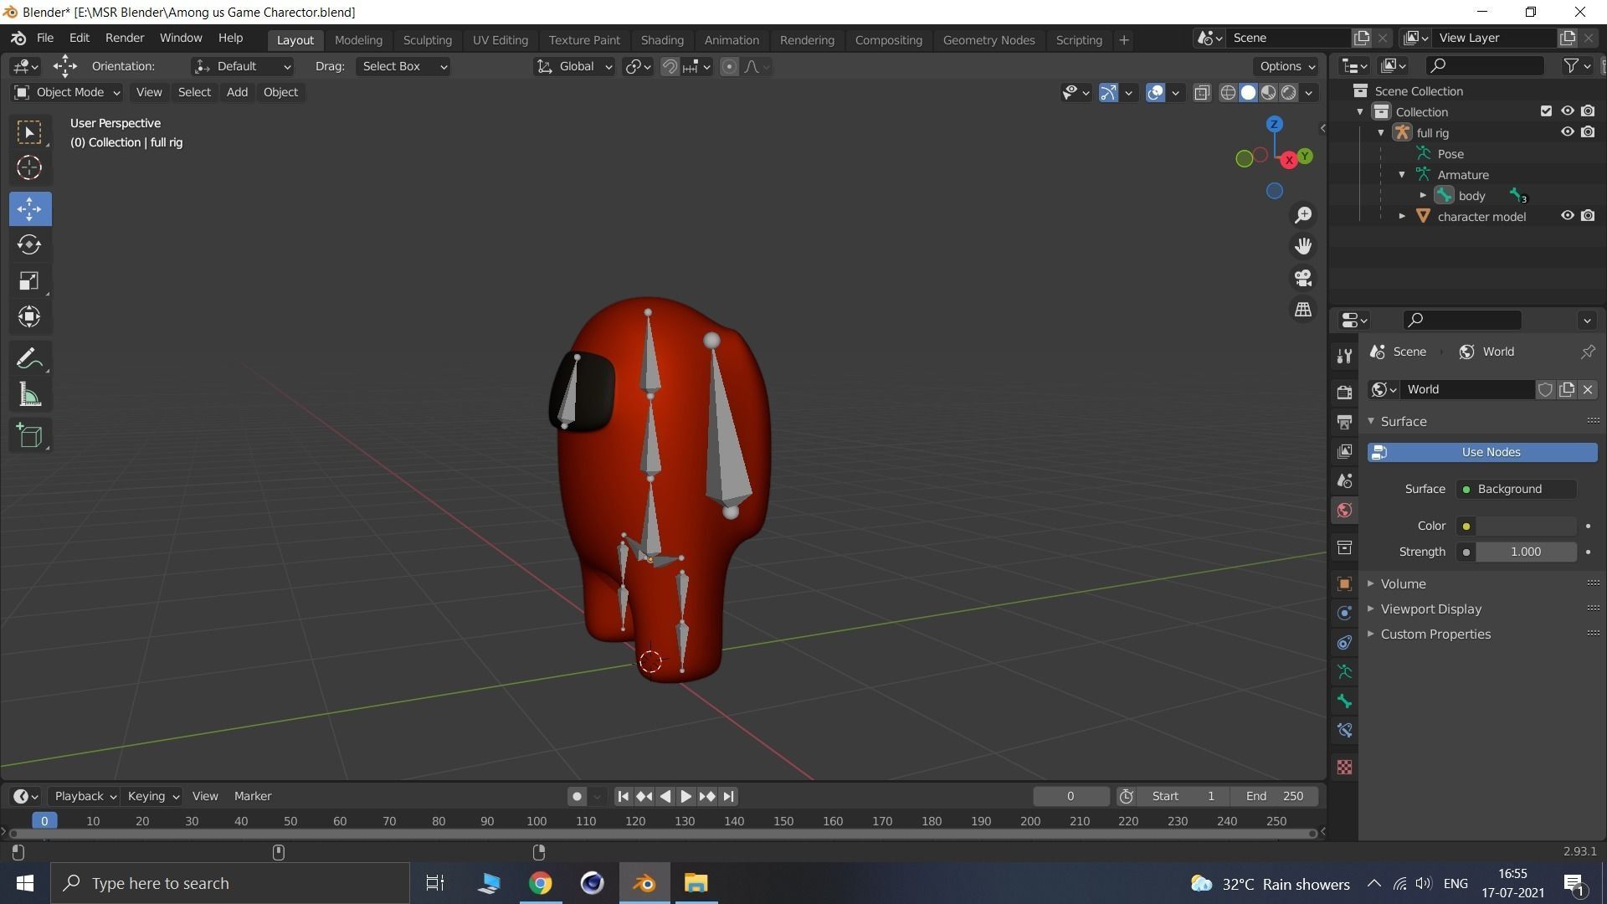Open the Drag Select Box dropdown
This screenshot has width=1607, height=904.
point(403,67)
